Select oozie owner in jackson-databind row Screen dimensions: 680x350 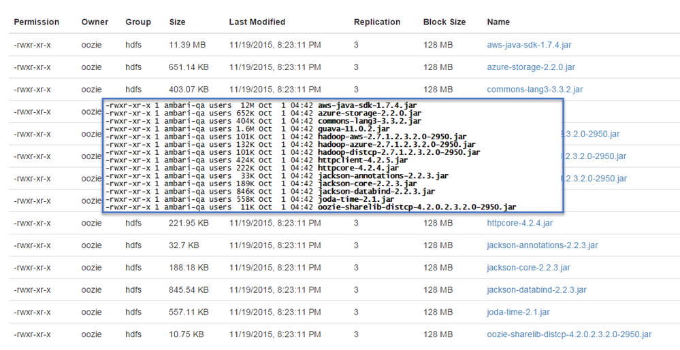tap(91, 290)
